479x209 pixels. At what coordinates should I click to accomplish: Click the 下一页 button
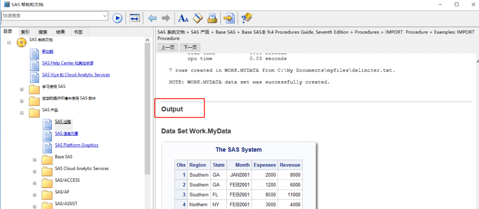click(190, 48)
